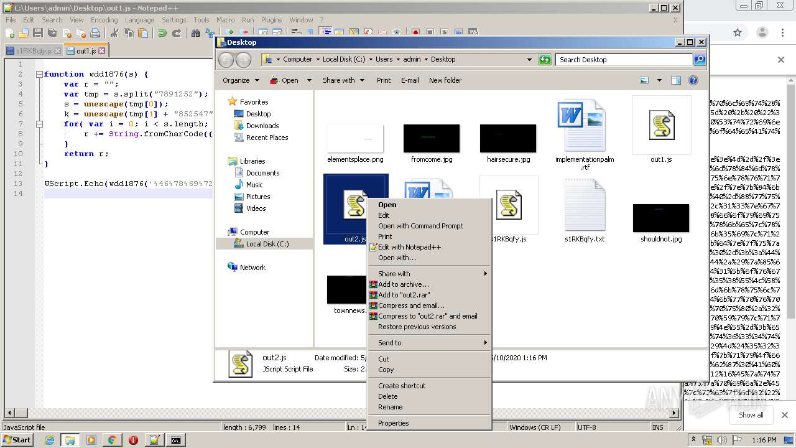Viewport: 796px width, 448px height.
Task: Select the s1RKBqfy.txt file icon
Action: (585, 205)
